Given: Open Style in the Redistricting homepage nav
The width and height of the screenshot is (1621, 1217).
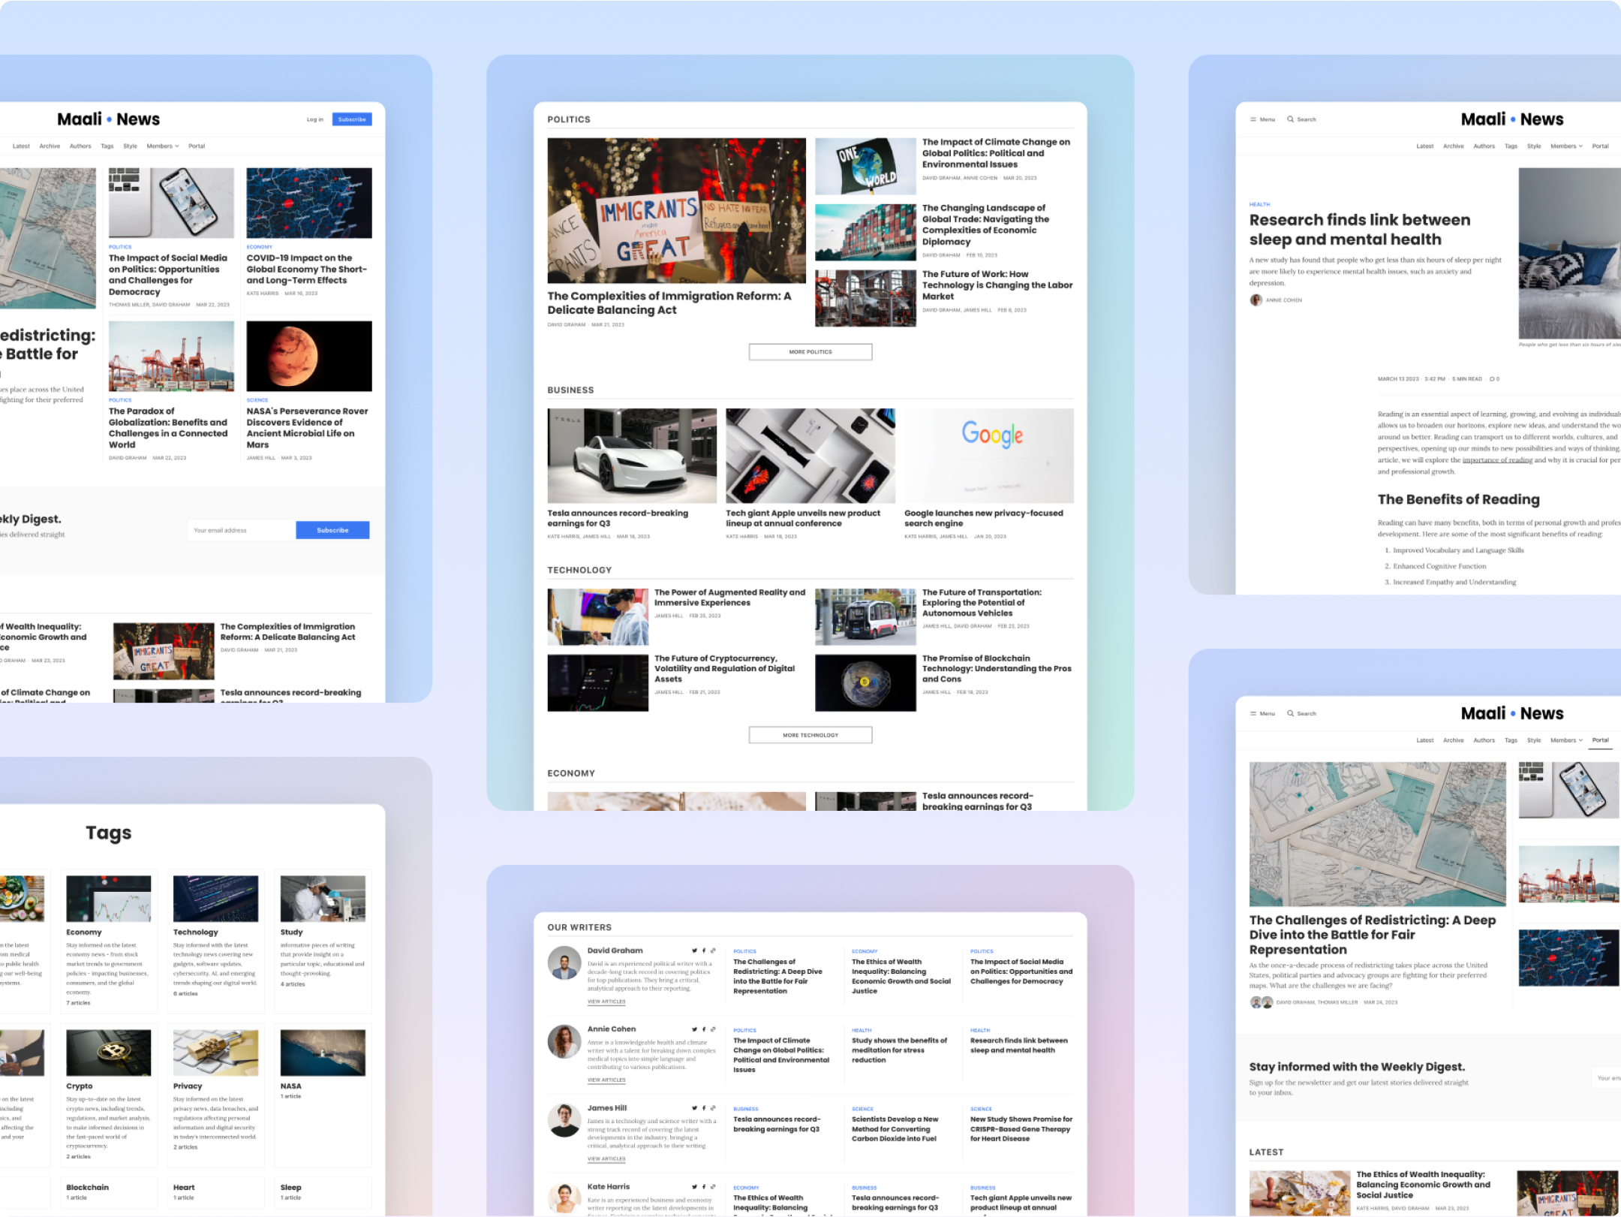Looking at the screenshot, I should (1533, 740).
